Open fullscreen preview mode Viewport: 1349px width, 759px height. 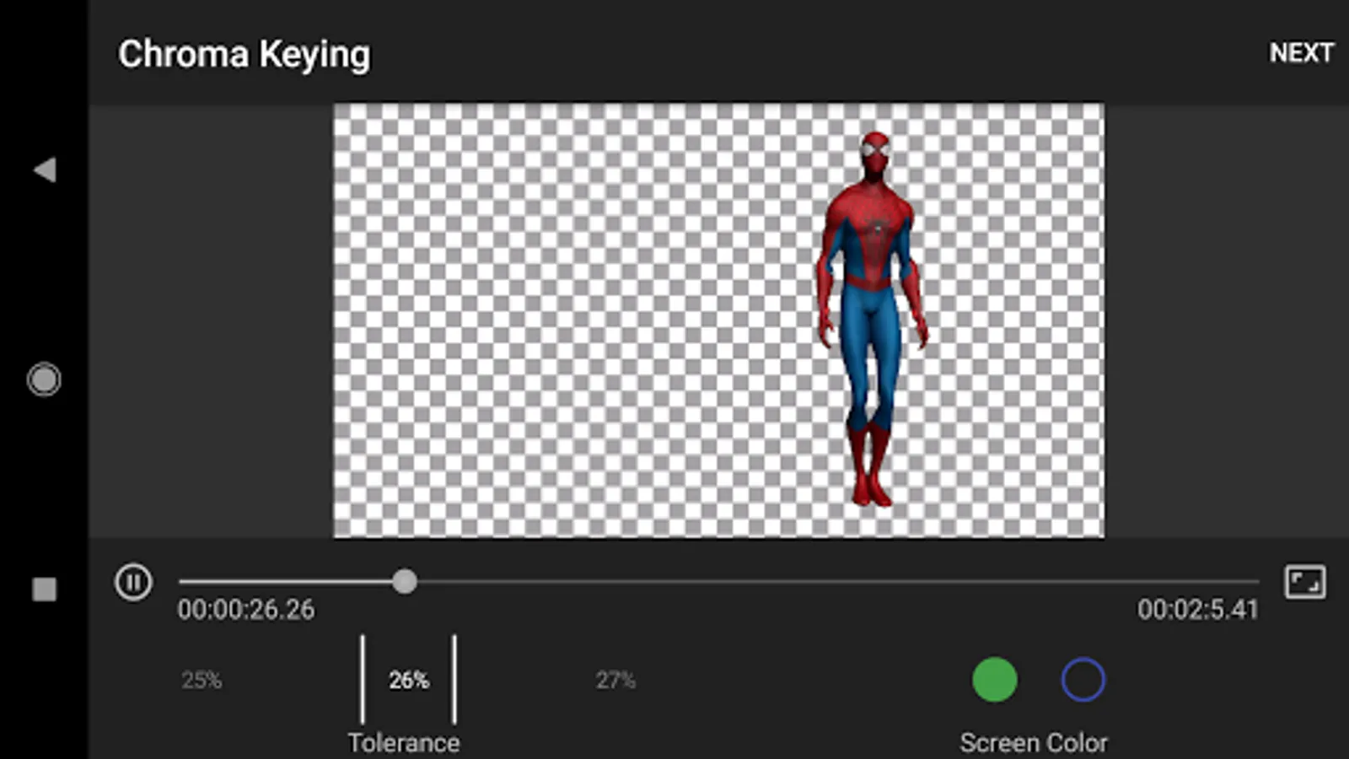(x=1304, y=582)
